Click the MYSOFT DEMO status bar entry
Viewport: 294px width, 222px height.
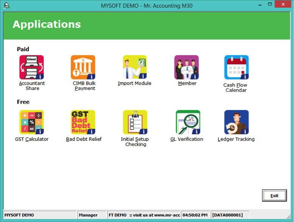click(40, 215)
